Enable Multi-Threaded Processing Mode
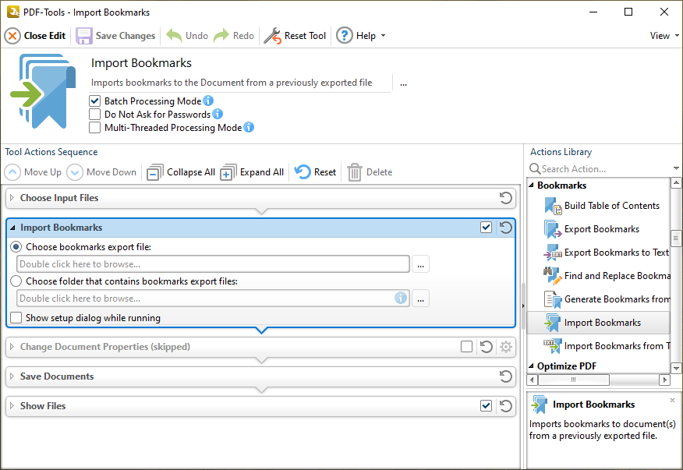683x470 pixels. tap(94, 127)
